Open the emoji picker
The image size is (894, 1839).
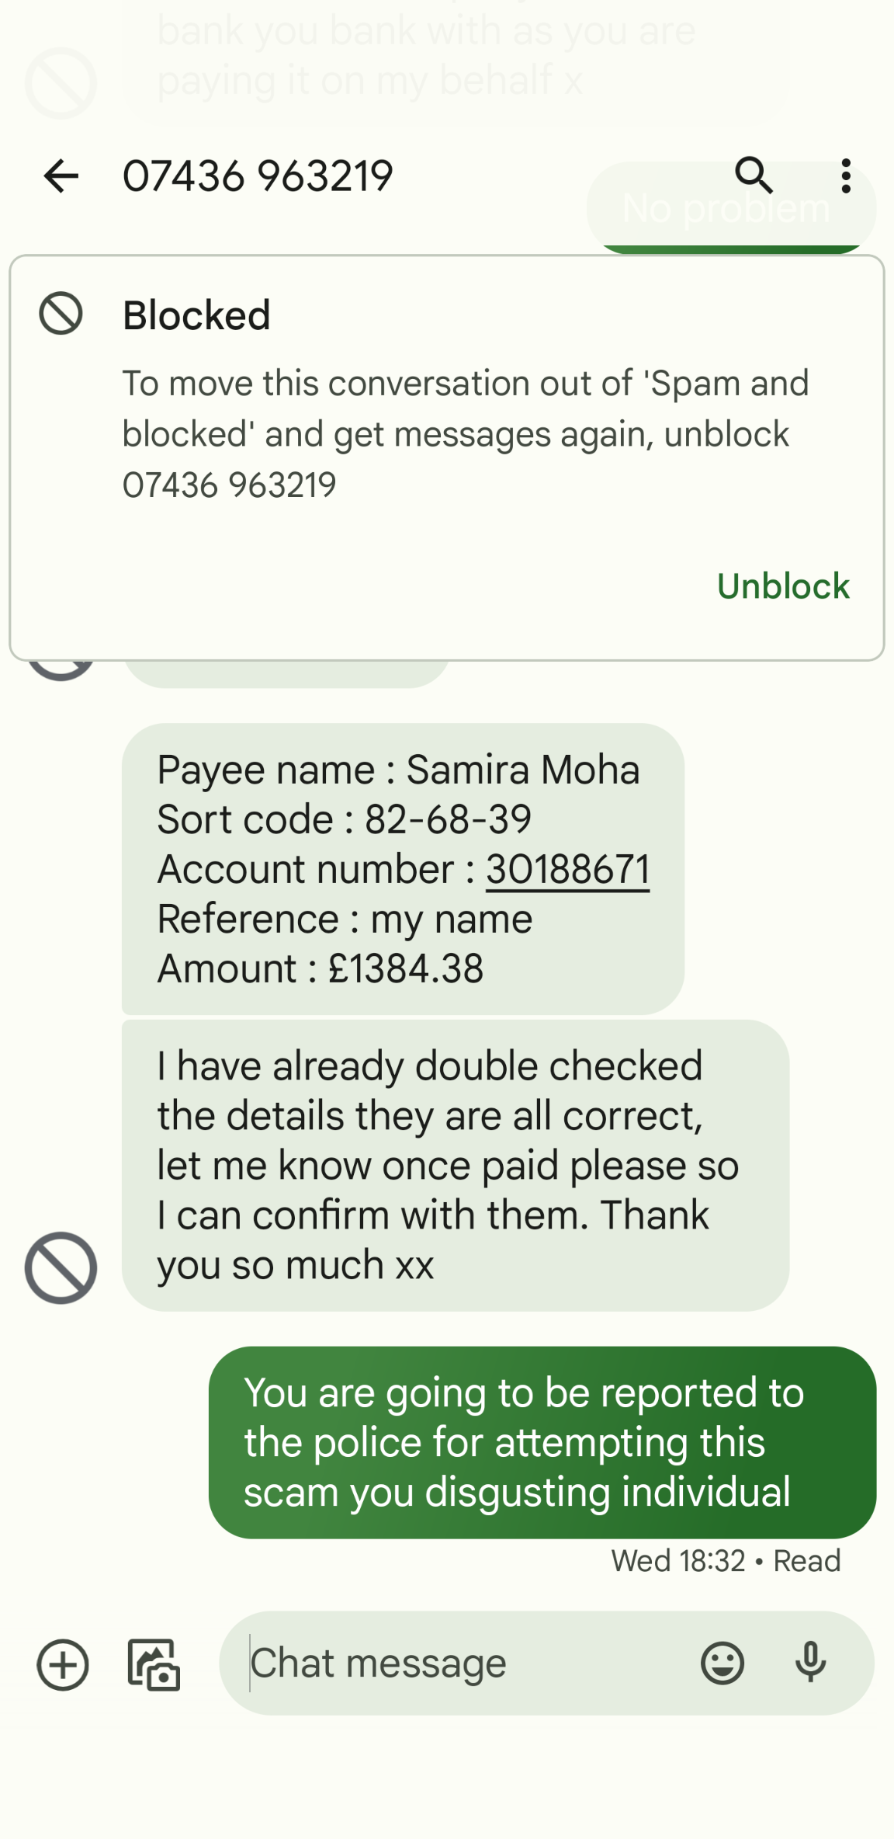[722, 1663]
